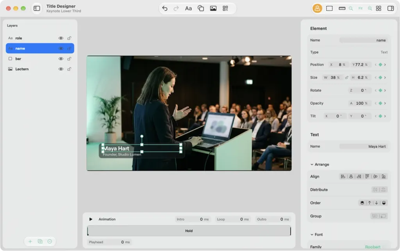400x251 pixels.
Task: Duplicate the selected layer
Action: (x=40, y=241)
